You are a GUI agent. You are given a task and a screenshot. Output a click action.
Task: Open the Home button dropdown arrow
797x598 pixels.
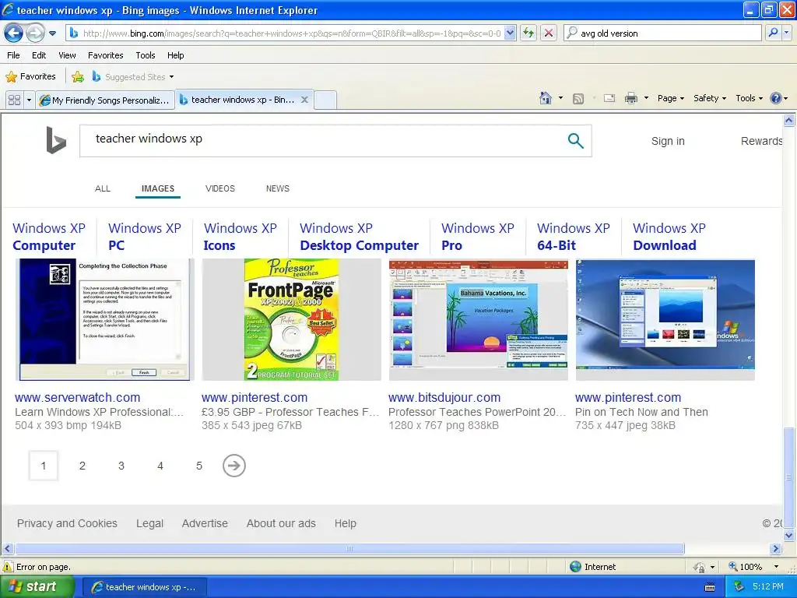[x=560, y=98]
